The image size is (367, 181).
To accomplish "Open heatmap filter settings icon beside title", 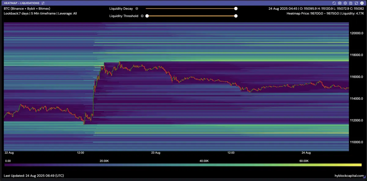I will (43, 3).
